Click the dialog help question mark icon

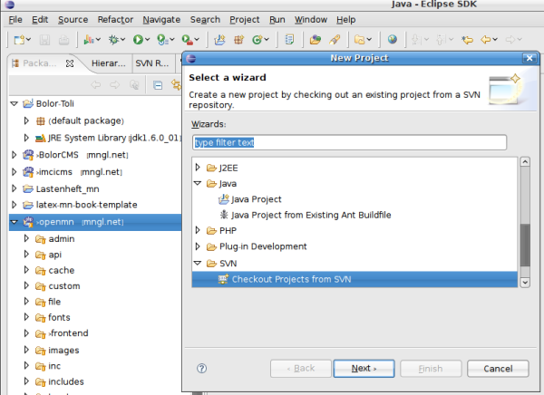click(x=201, y=369)
